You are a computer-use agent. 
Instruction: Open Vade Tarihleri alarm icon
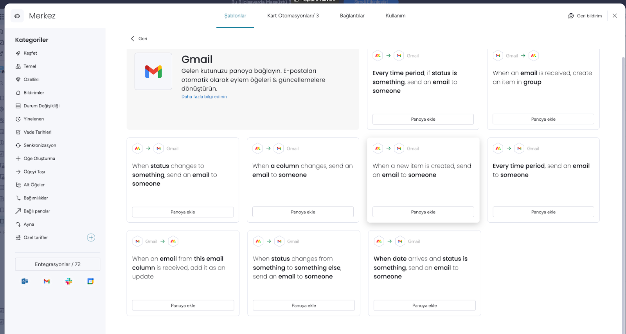click(x=18, y=132)
